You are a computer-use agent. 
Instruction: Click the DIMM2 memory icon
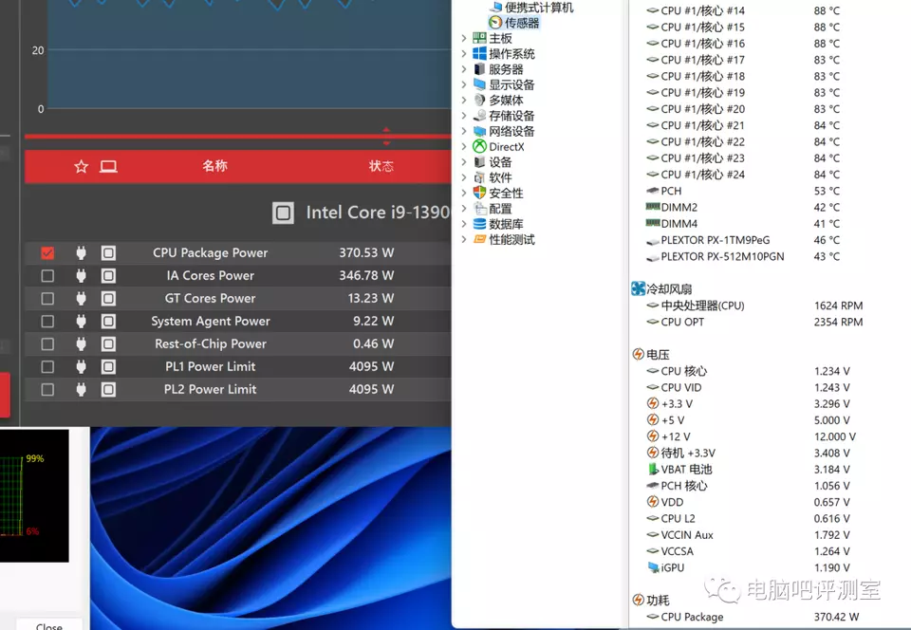pyautogui.click(x=653, y=207)
